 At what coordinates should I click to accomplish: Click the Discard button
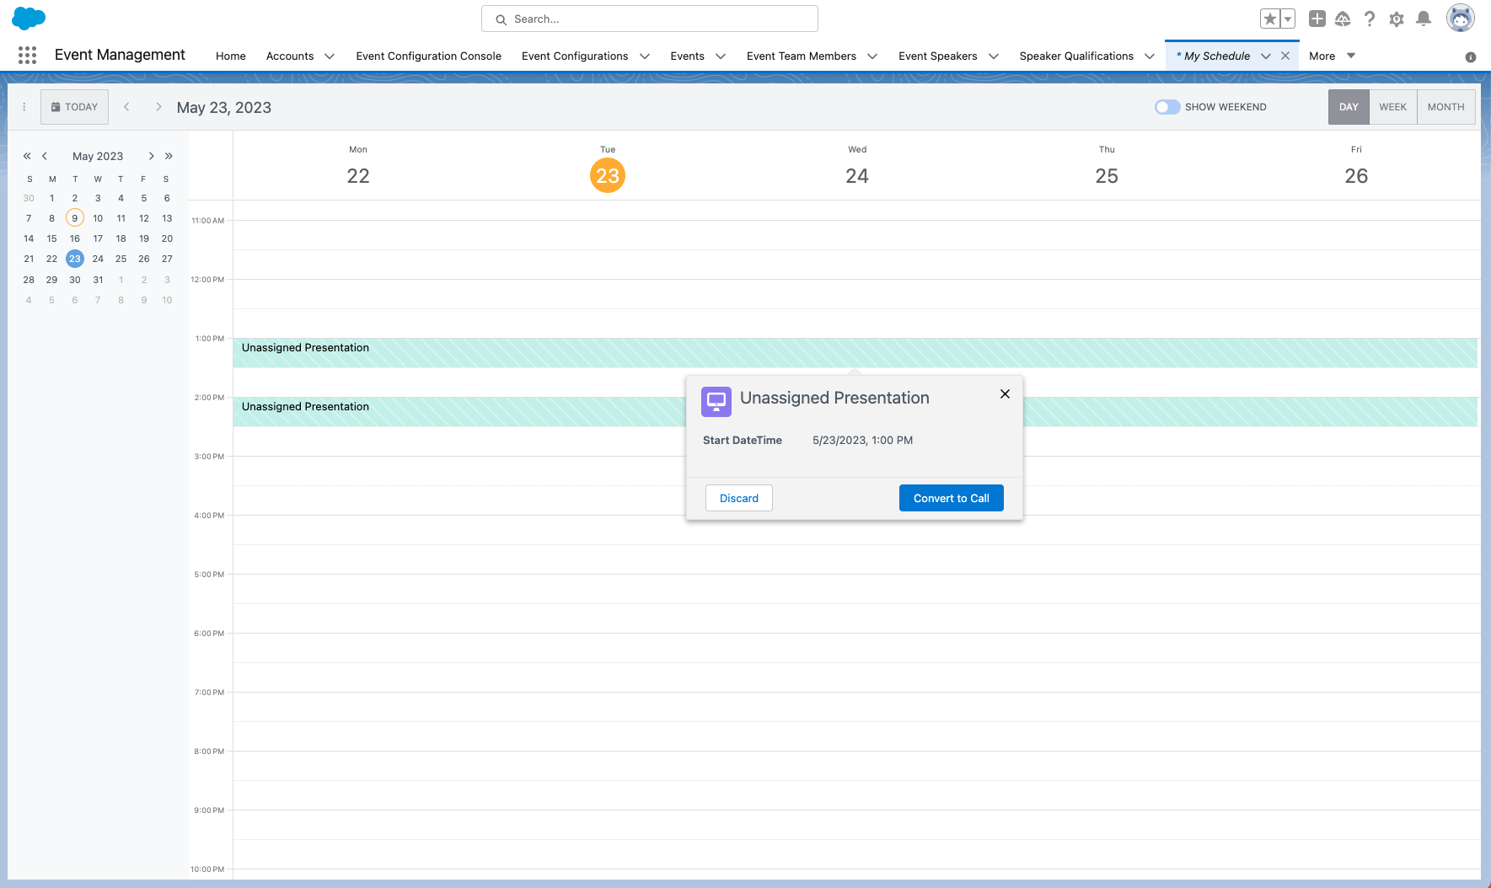point(738,498)
